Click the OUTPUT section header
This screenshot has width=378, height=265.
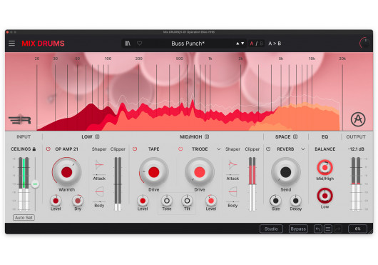356,137
